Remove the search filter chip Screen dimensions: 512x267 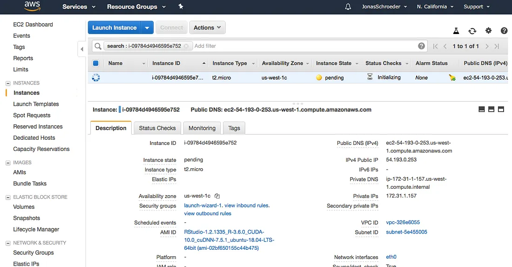point(186,46)
